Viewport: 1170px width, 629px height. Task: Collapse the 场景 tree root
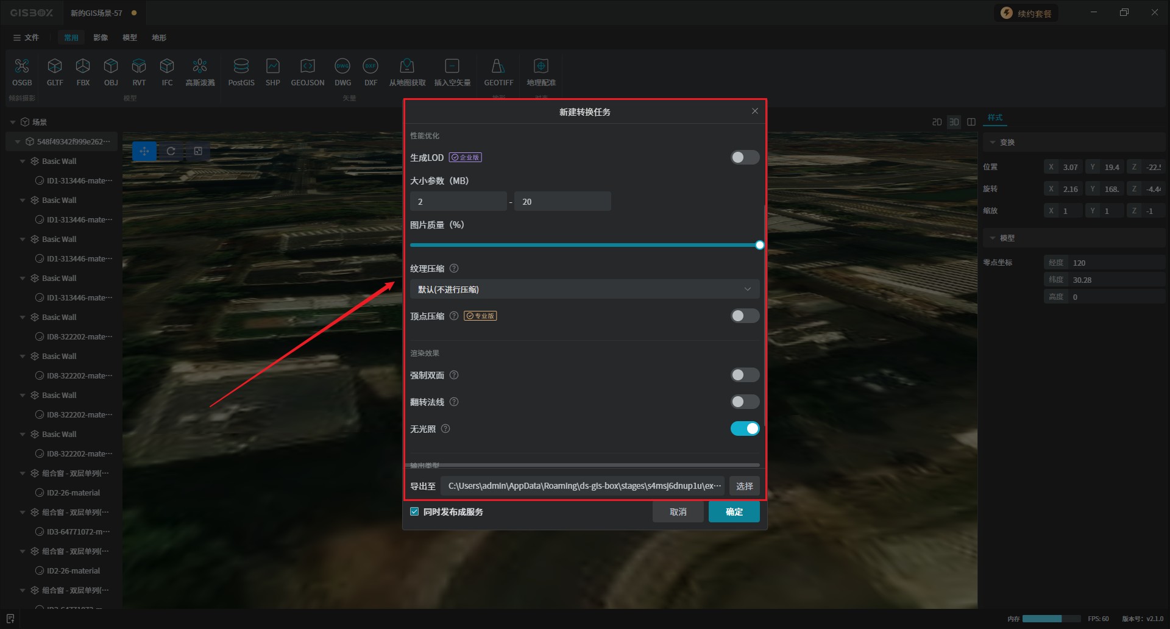click(13, 122)
